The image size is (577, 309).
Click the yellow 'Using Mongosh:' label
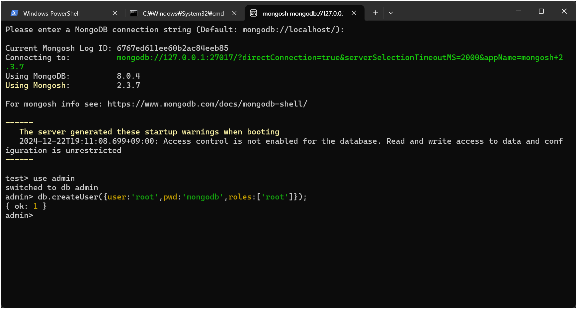pyautogui.click(x=38, y=85)
